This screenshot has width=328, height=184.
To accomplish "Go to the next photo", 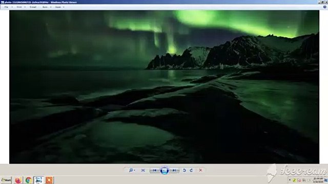I will tap(174, 170).
